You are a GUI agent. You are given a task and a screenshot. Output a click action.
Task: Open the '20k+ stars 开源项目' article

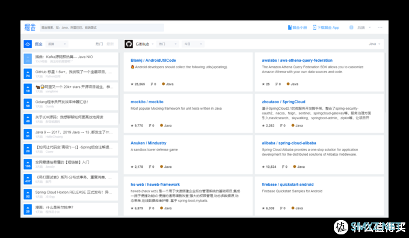coord(74,87)
